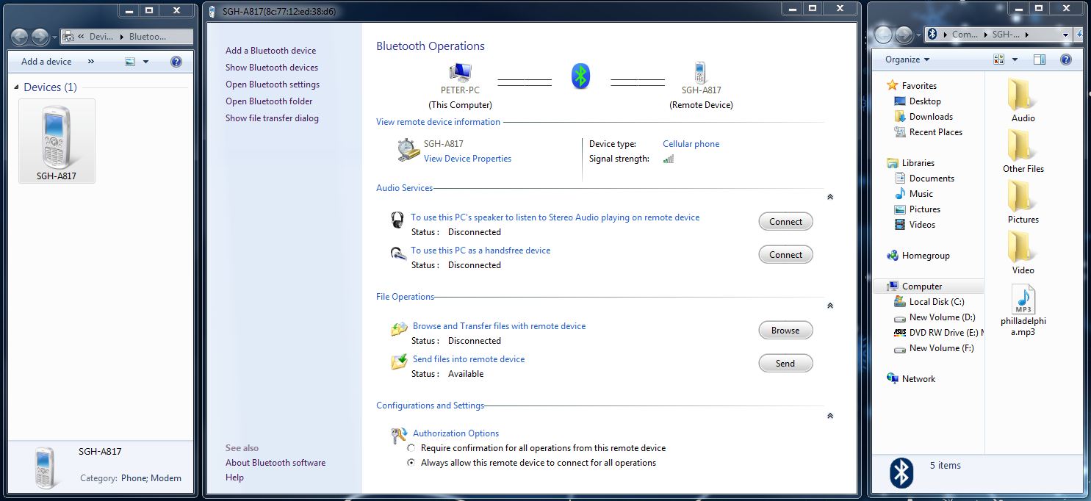Click the change view icon in Explorer
Screen dimensions: 1091x501
998,60
